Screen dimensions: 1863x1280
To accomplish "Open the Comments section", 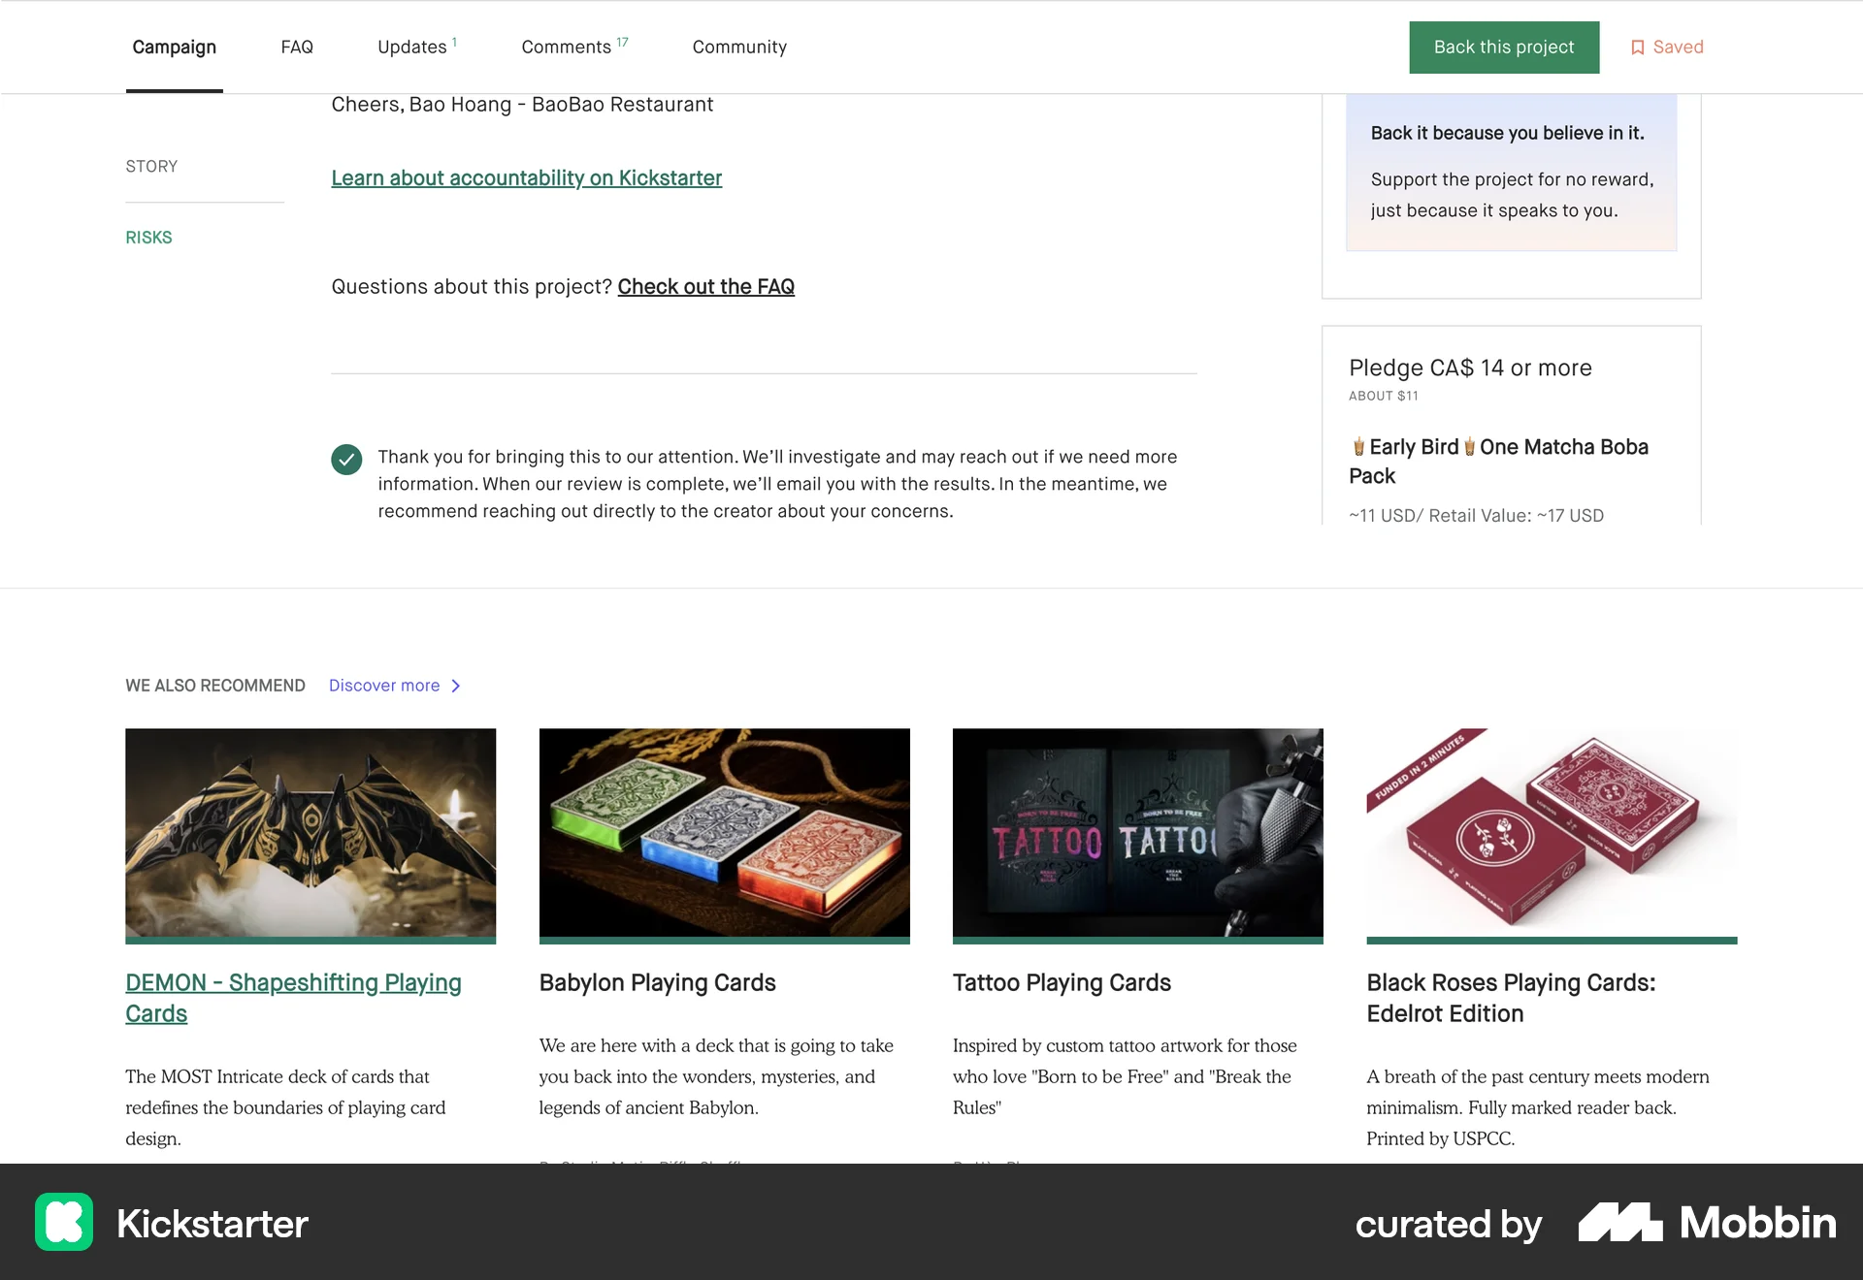I will (x=569, y=47).
